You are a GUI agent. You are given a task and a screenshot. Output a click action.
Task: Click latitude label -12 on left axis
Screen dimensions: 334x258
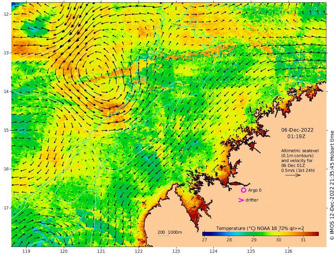(5, 14)
